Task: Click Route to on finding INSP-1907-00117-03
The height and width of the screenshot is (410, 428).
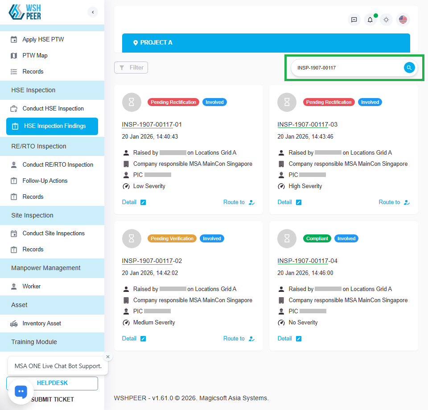Action: pyautogui.click(x=389, y=202)
